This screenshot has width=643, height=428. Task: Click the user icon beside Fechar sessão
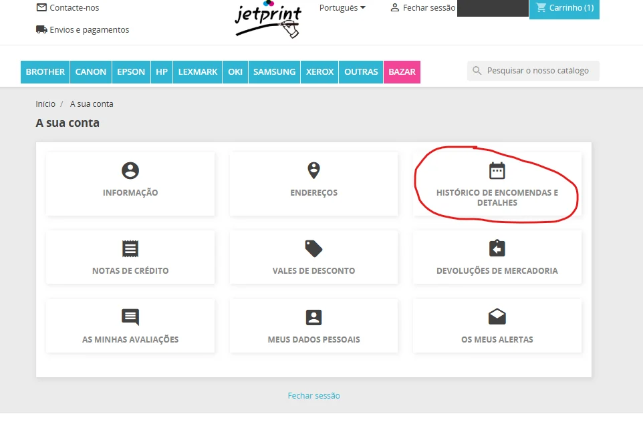tap(394, 7)
